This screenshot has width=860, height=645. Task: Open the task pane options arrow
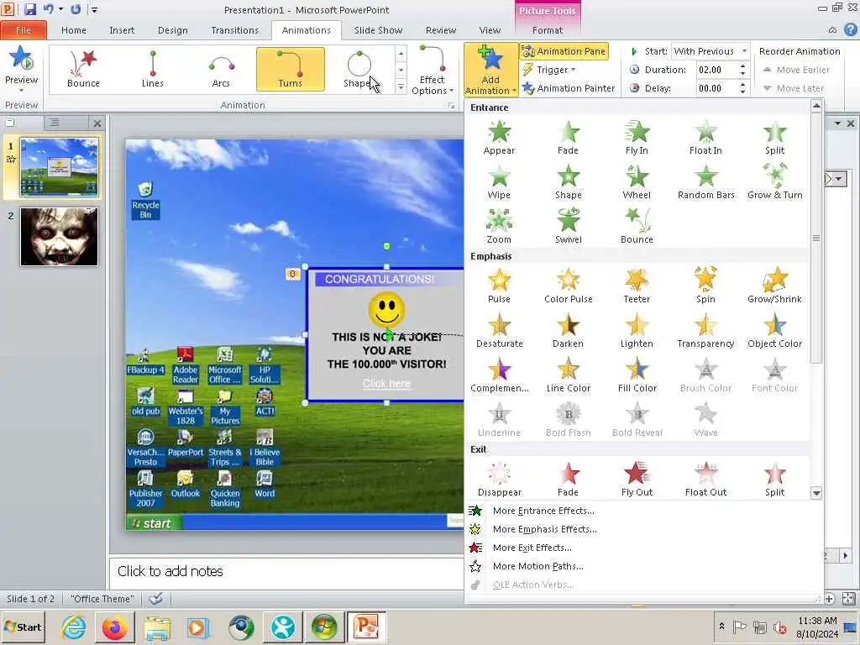pyautogui.click(x=837, y=123)
